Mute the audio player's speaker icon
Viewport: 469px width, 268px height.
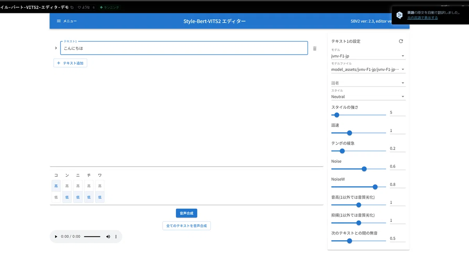[108, 237]
